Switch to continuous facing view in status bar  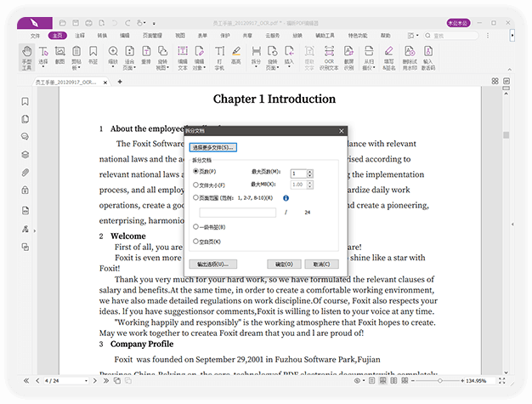[x=405, y=381]
